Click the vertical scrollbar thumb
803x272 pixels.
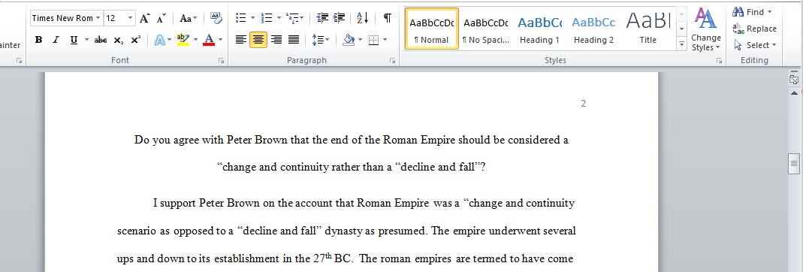tap(794, 163)
